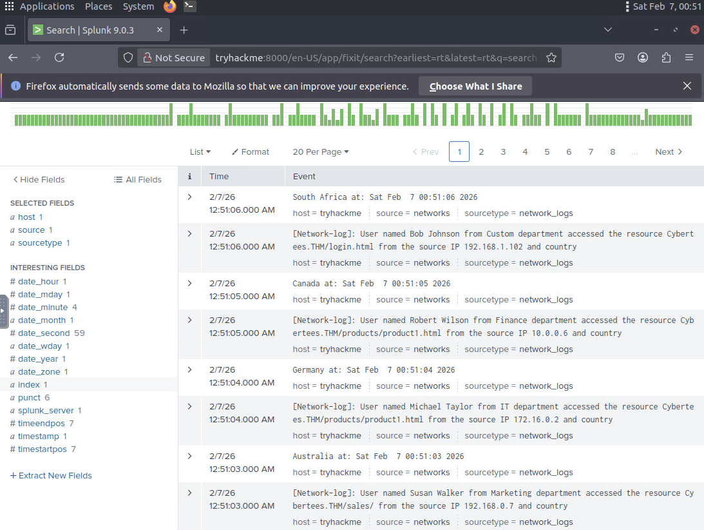Image resolution: width=704 pixels, height=530 pixels.
Task: Click a green bar in the event timeline
Action: tap(171, 115)
